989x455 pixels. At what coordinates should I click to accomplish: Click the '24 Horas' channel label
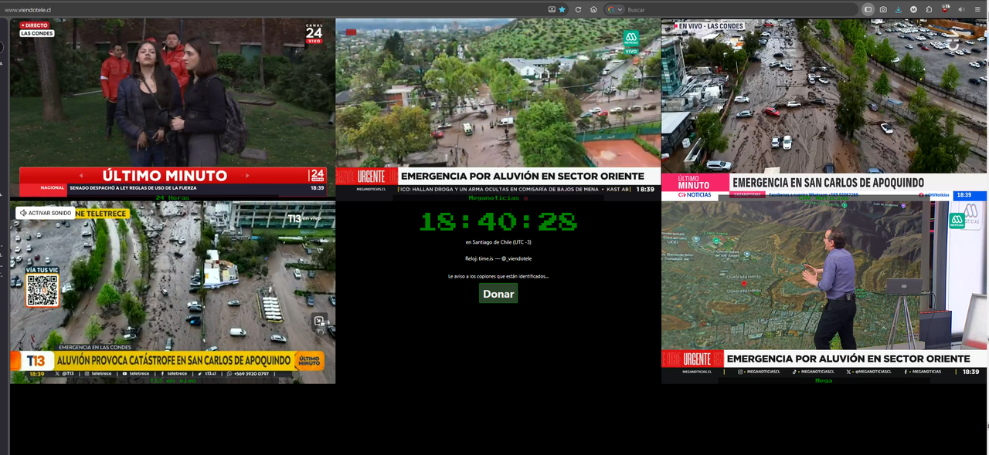tap(172, 198)
